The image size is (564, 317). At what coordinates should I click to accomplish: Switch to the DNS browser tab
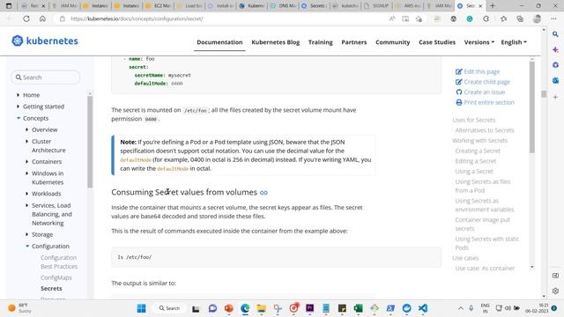pyautogui.click(x=285, y=6)
